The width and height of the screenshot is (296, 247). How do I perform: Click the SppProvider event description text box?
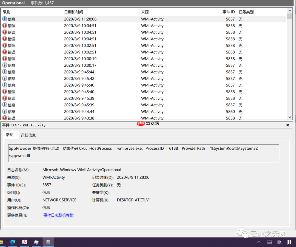pos(143,153)
